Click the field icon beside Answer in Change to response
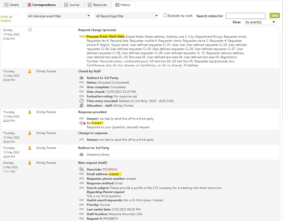 82,140
